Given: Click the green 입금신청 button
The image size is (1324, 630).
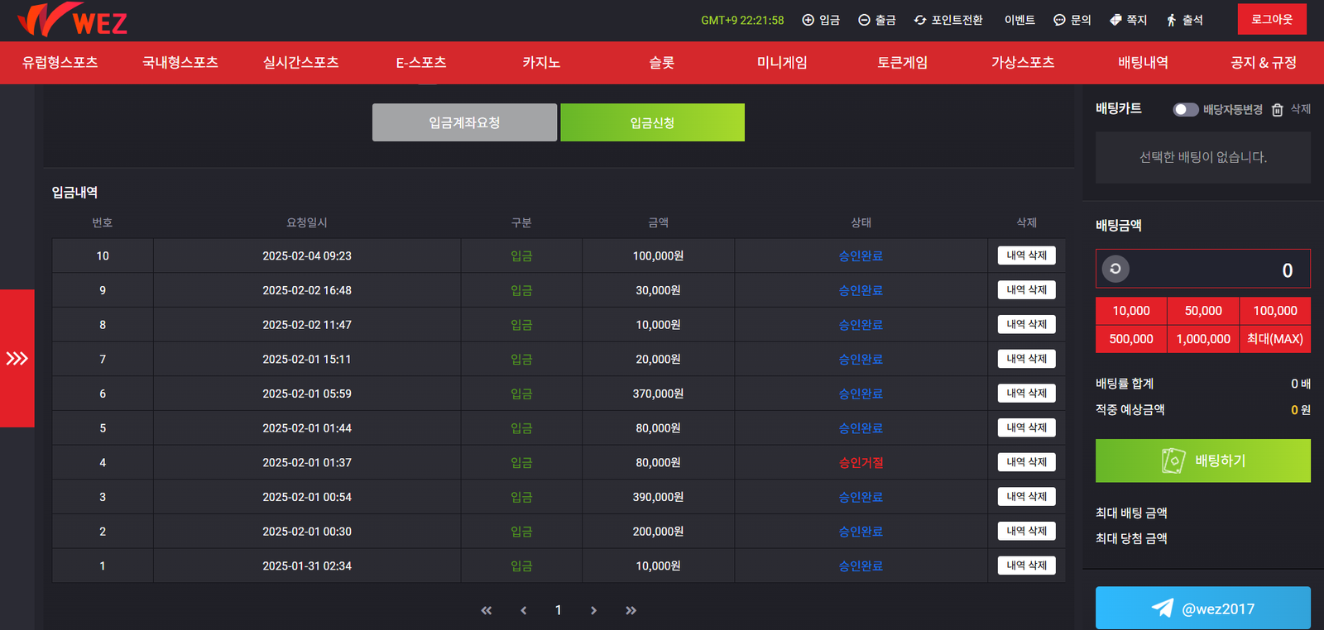Looking at the screenshot, I should [652, 122].
